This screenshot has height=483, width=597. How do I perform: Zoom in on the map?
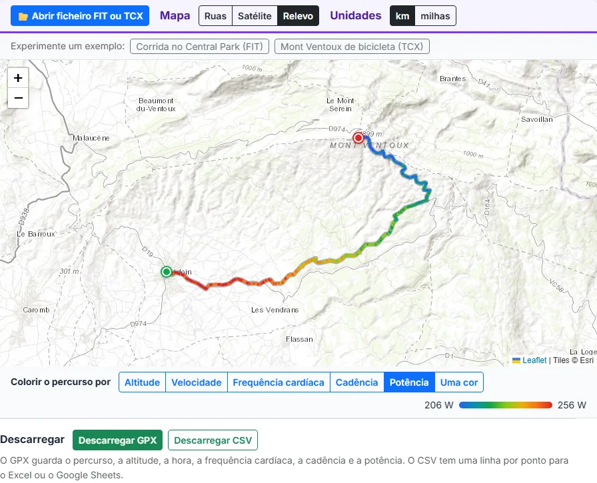[18, 78]
